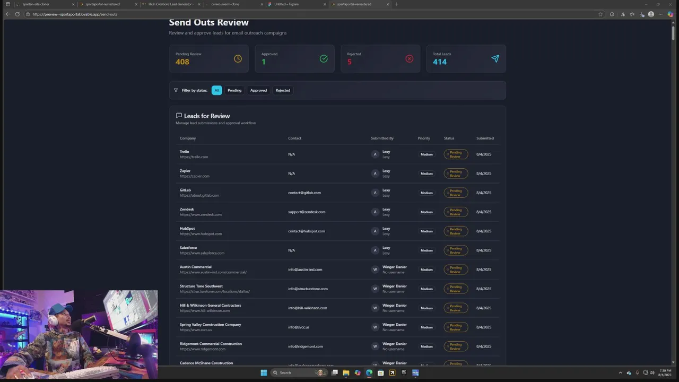Click the info@svcc.us email
This screenshot has width=679, height=382.
299,327
